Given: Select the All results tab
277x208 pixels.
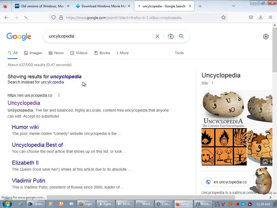Looking at the screenshot, I should point(12,53).
